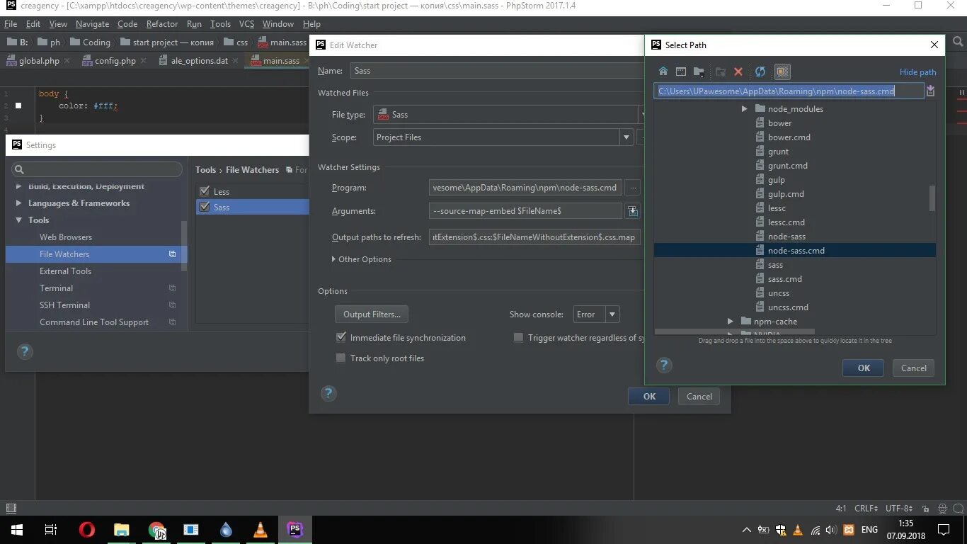This screenshot has height=544, width=967.
Task: Open the Refactor menu
Action: 162,24
